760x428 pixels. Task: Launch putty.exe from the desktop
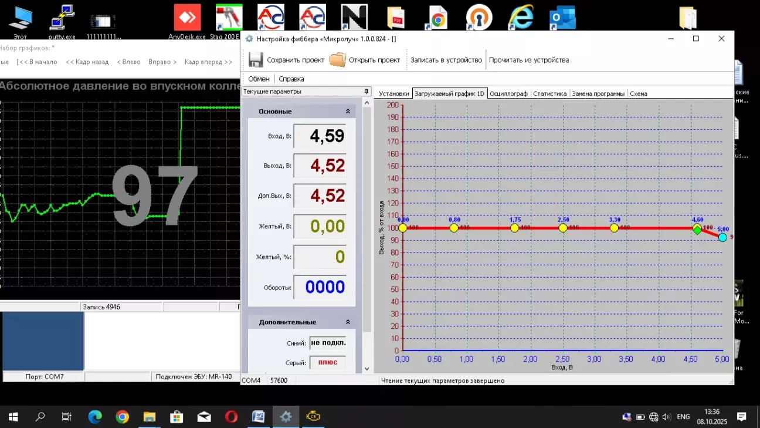(x=62, y=19)
